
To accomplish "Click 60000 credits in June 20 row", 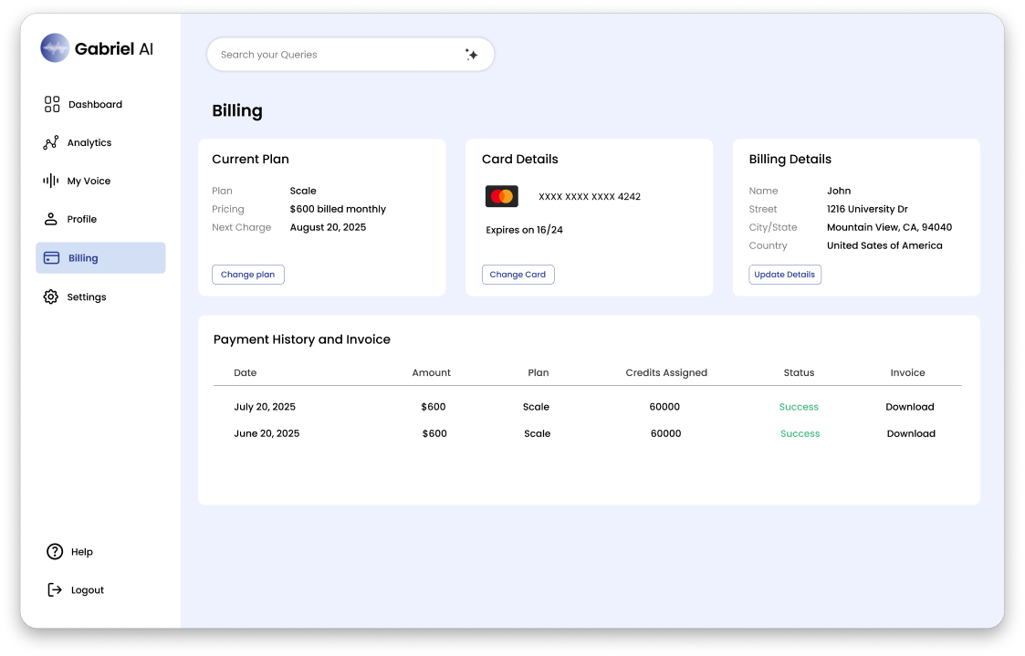I will click(x=665, y=433).
